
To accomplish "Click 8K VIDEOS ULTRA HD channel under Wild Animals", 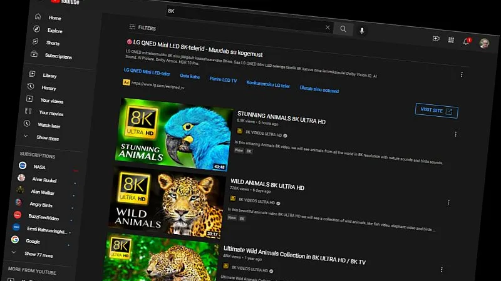I will [257, 202].
